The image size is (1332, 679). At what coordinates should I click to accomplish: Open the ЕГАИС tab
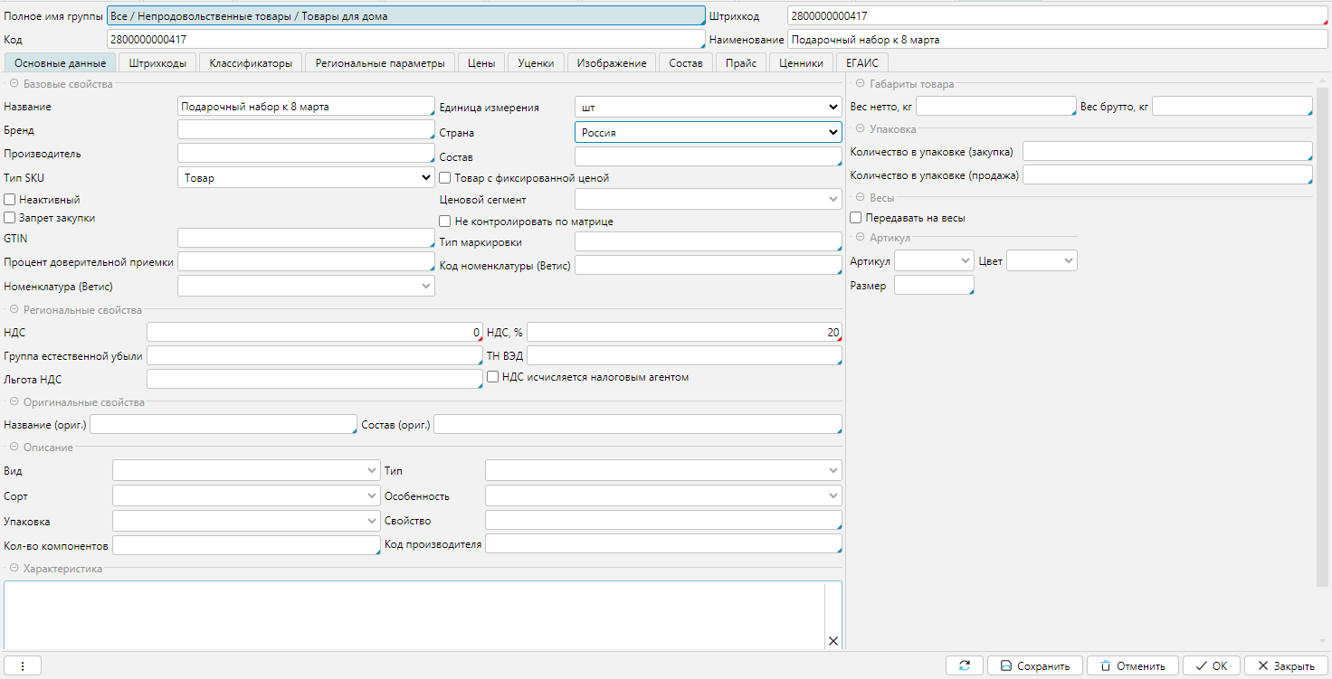(861, 63)
